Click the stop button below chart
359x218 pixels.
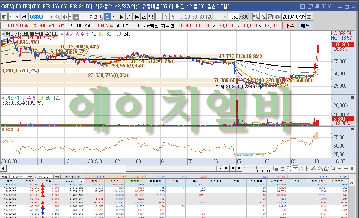[x=233, y=168]
